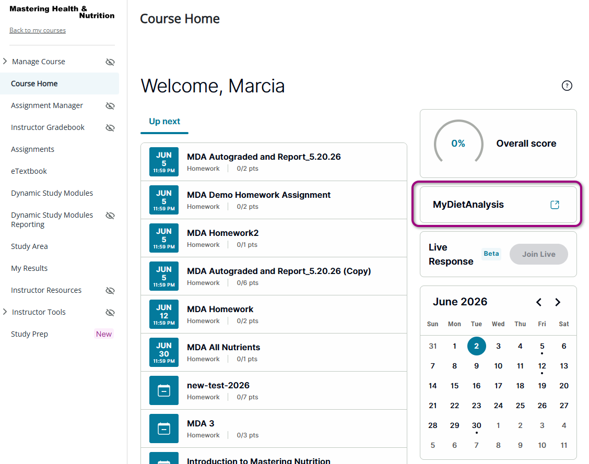Select June 2 highlighted in calendar
The width and height of the screenshot is (589, 464).
click(x=476, y=346)
